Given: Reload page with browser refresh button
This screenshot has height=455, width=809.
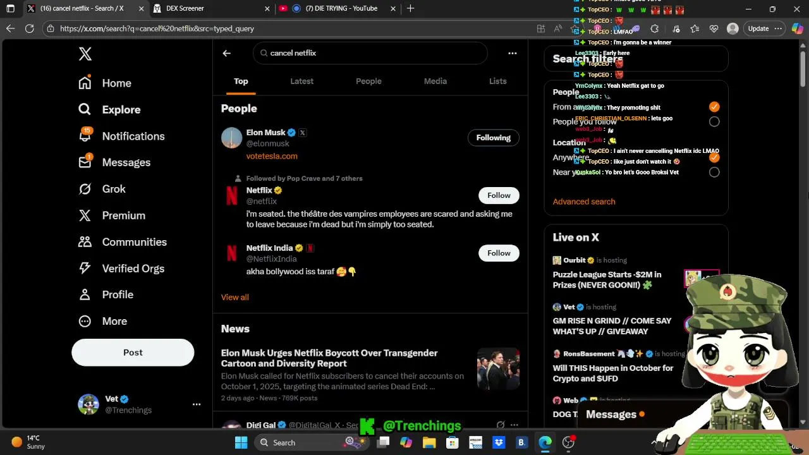Looking at the screenshot, I should [30, 28].
